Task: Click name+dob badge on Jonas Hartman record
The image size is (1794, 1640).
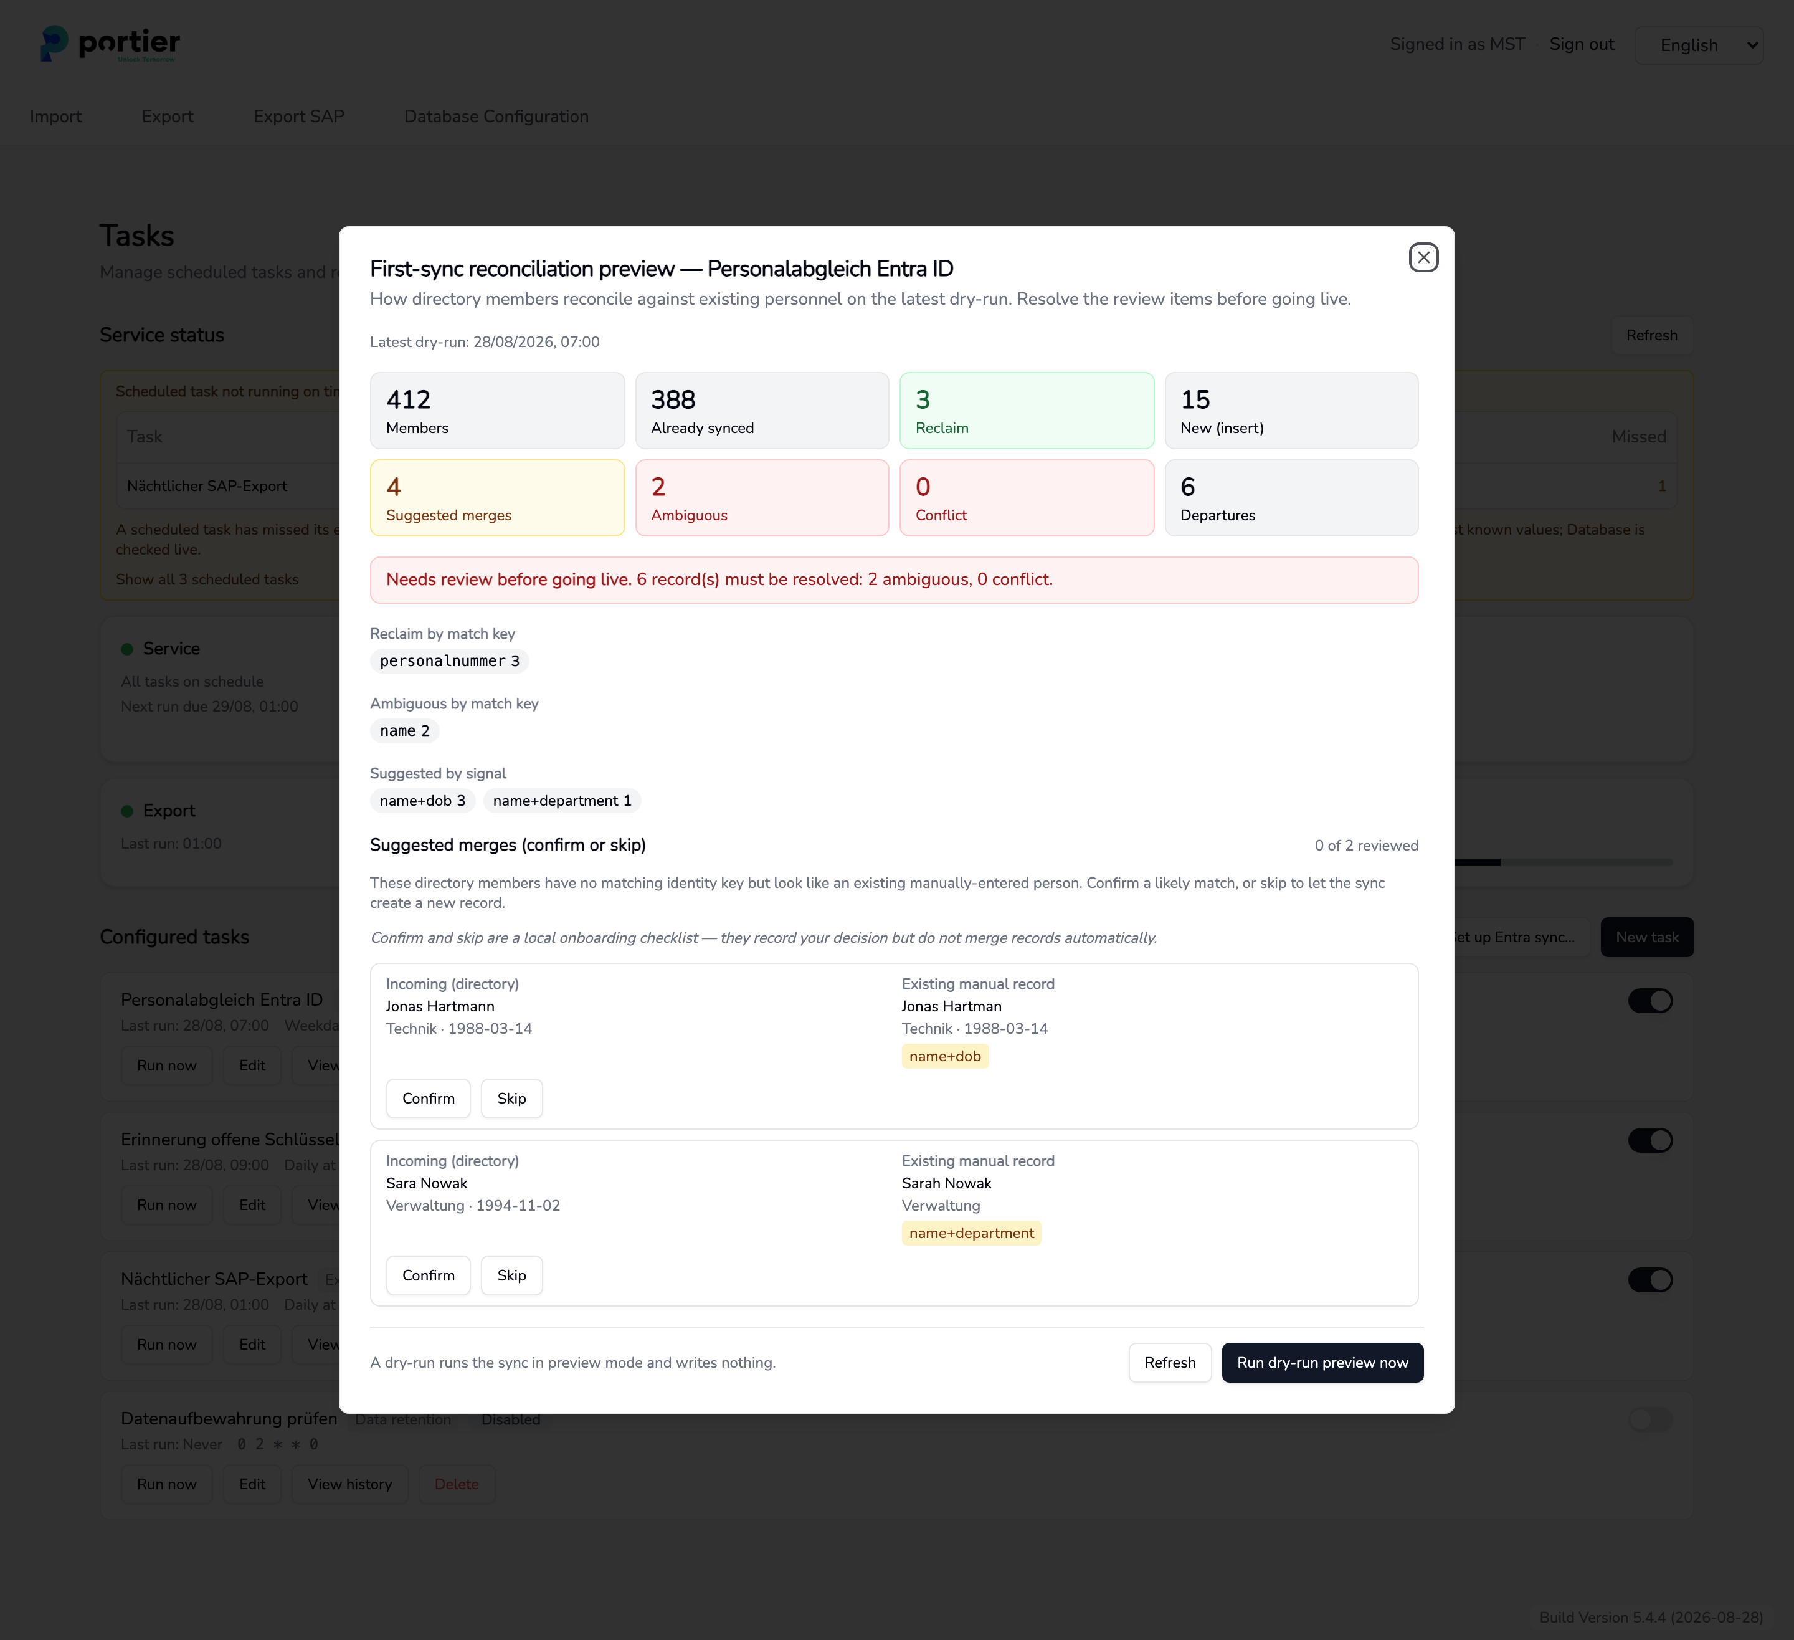Action: tap(945, 1056)
